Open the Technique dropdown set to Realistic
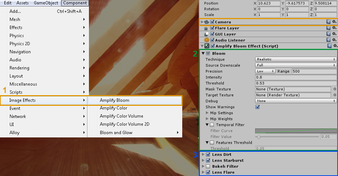This screenshot has height=176, width=338. [295, 59]
